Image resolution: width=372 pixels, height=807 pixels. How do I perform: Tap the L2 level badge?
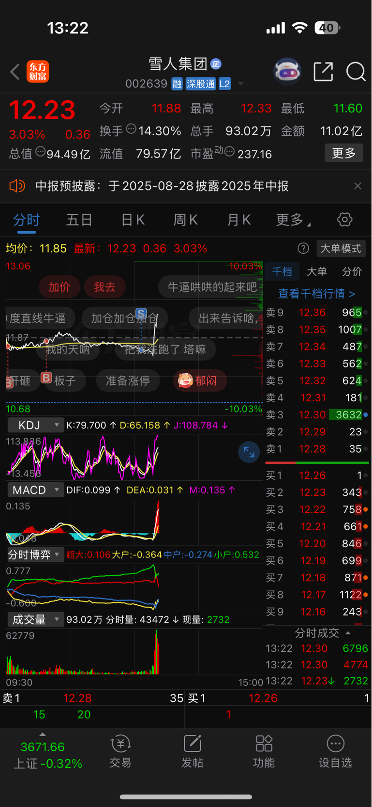[x=224, y=84]
